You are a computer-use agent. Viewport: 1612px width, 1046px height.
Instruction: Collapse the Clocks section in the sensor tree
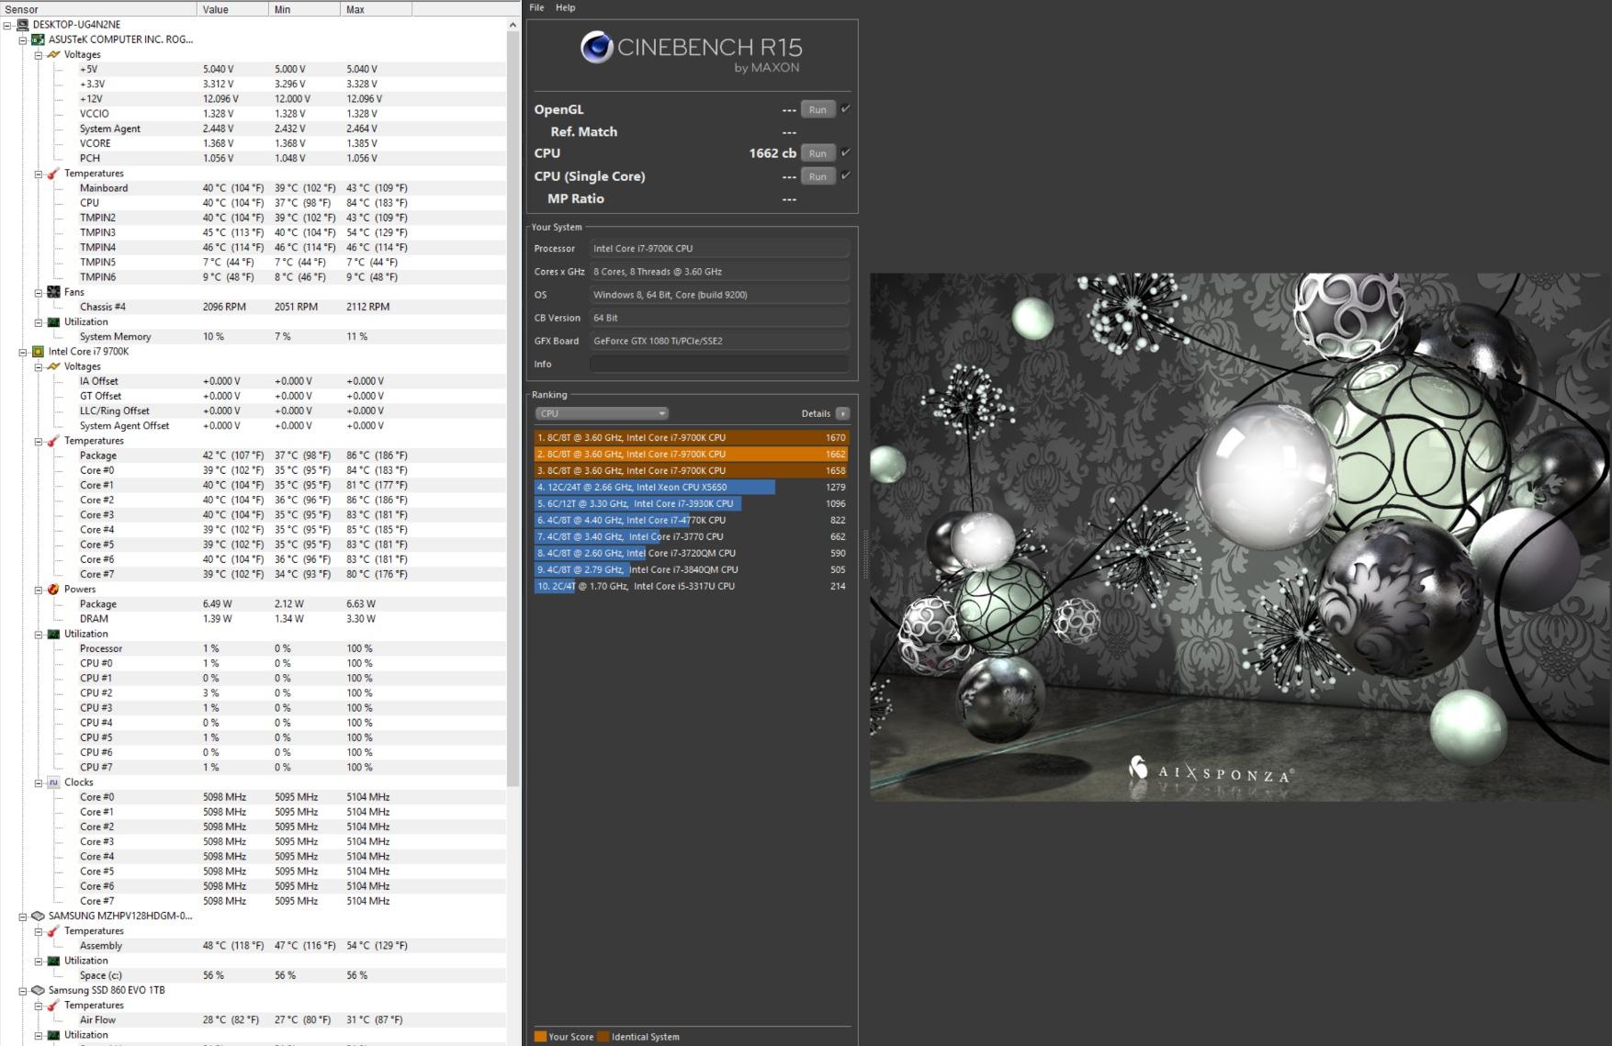(38, 782)
